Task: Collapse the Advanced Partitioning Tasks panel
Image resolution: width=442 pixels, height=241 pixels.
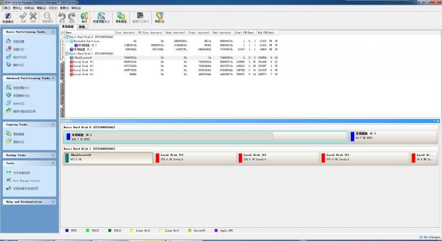Action: point(54,78)
